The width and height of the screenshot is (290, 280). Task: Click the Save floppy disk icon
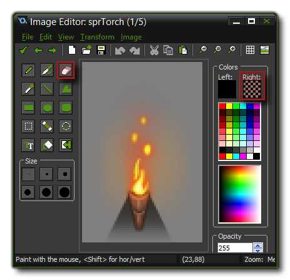click(101, 50)
